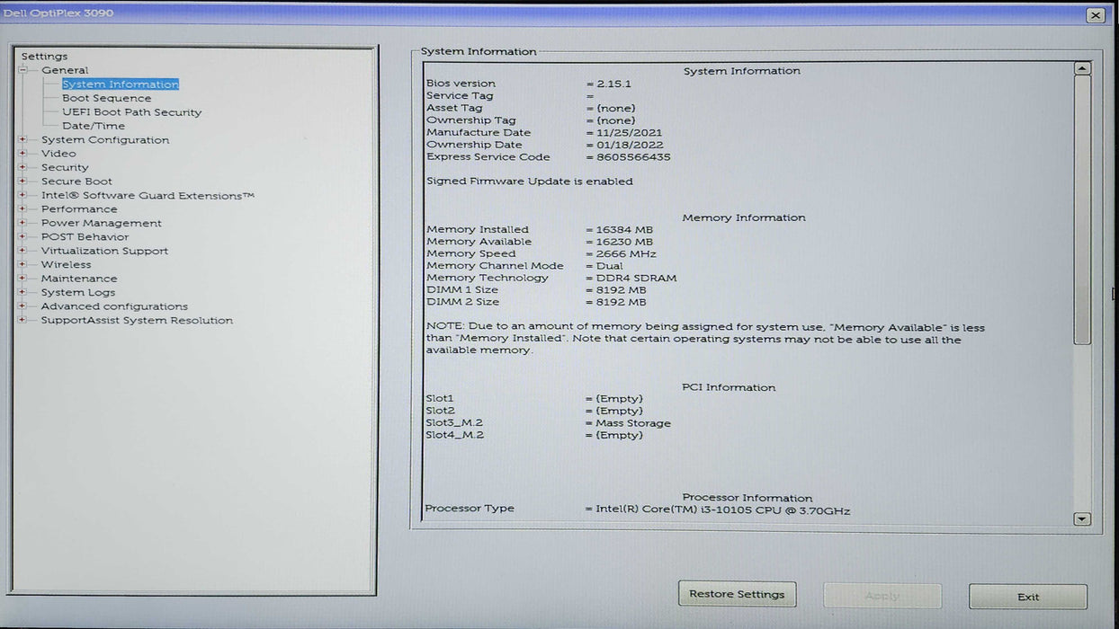Click the Service Tag label
1119x629 pixels.
pyautogui.click(x=460, y=96)
